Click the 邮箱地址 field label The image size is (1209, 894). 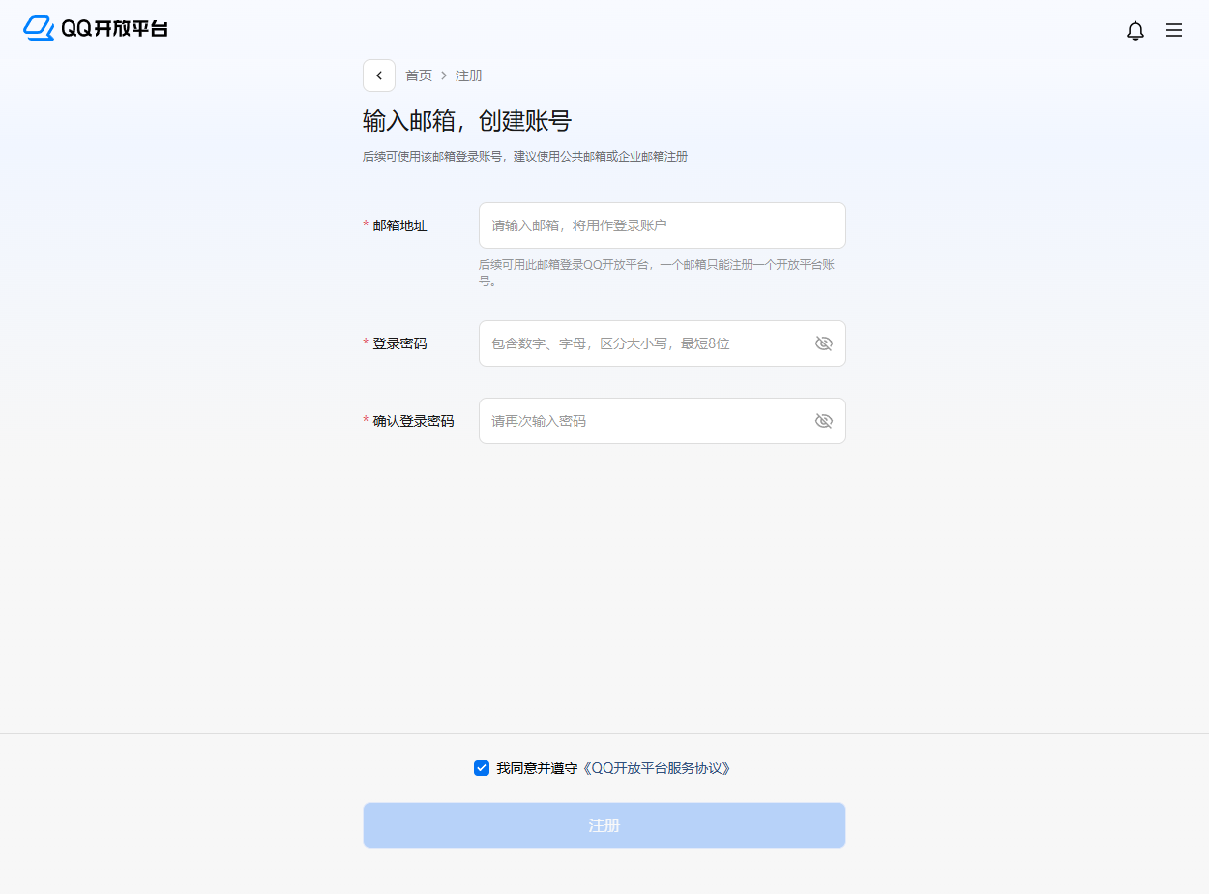click(399, 225)
